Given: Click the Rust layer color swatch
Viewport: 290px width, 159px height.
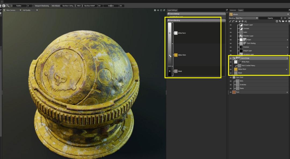Looking at the screenshot, I should (234, 92).
